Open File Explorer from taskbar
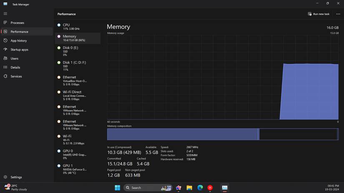Image resolution: width=344 pixels, height=193 pixels. (189, 188)
